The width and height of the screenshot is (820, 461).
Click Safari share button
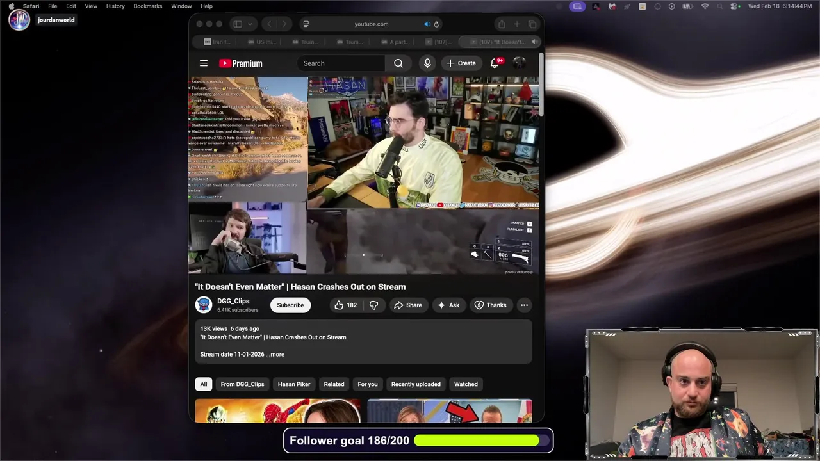click(502, 24)
